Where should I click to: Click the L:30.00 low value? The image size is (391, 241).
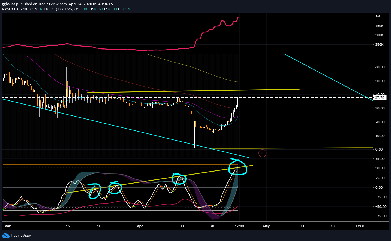pos(110,9)
